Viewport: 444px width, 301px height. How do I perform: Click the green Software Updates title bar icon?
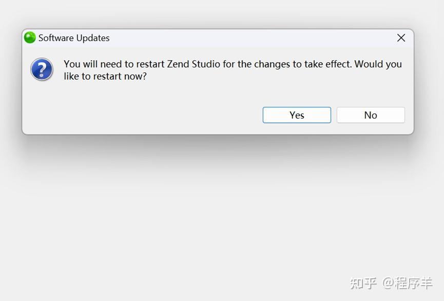[29, 37]
